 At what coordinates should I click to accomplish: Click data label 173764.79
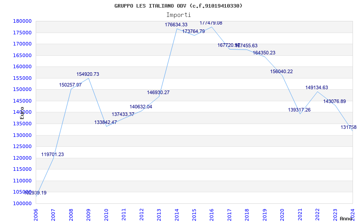(x=194, y=31)
